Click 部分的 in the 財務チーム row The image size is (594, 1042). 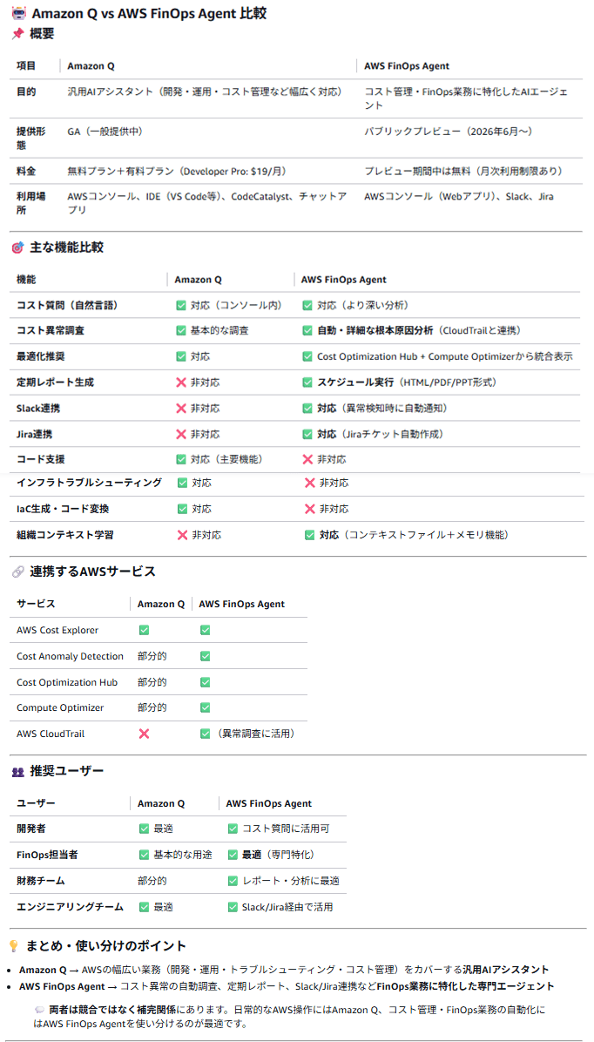click(152, 881)
